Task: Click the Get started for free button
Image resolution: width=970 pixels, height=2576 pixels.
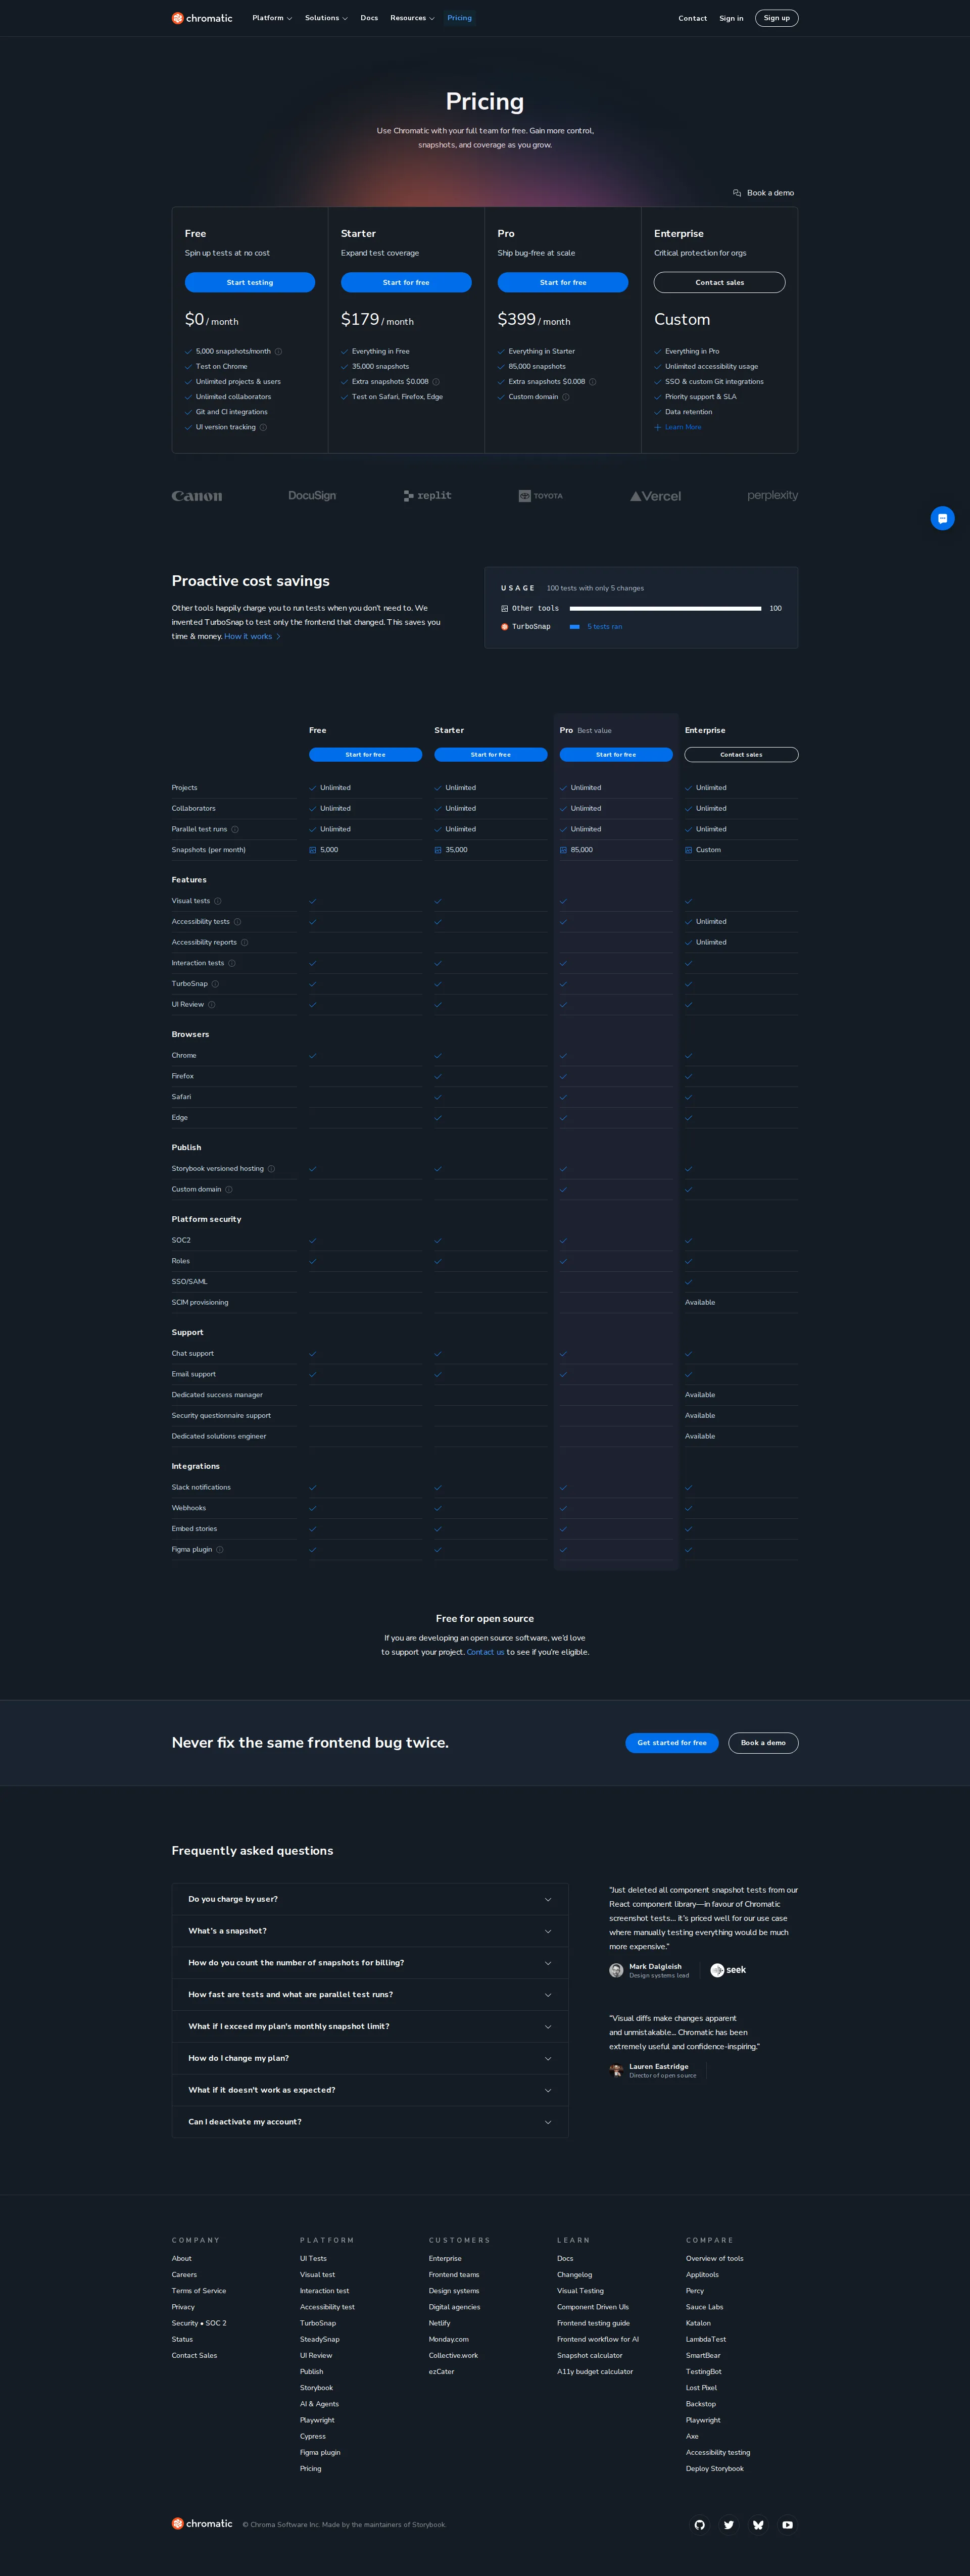Action: [x=672, y=1743]
